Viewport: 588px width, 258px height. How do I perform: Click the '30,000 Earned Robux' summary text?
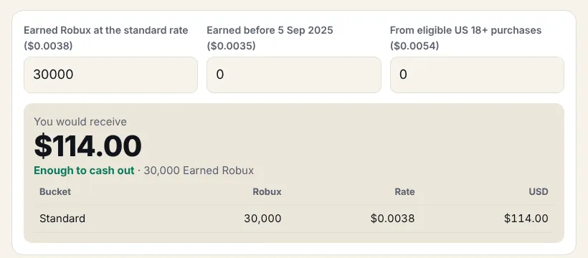pos(199,171)
